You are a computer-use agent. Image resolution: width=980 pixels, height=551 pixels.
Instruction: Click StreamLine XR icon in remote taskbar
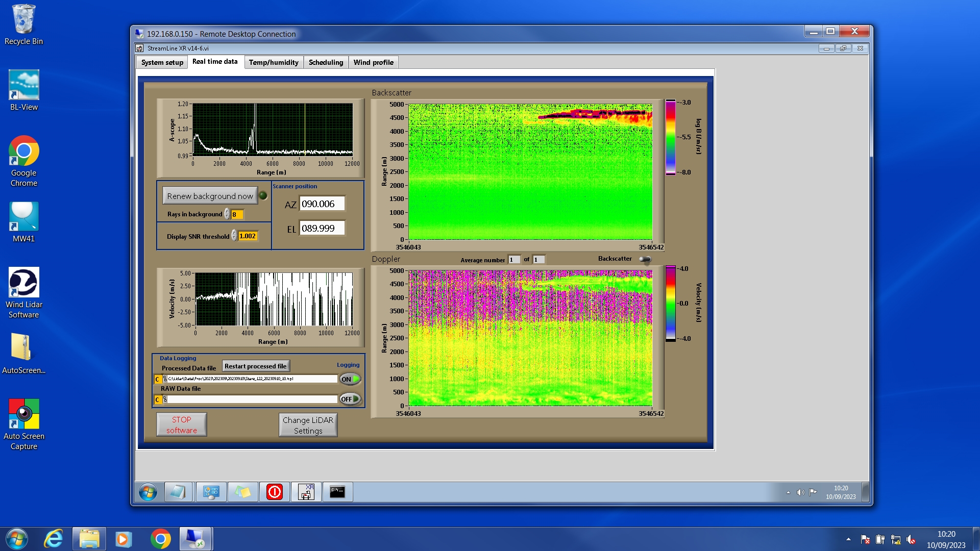point(306,492)
